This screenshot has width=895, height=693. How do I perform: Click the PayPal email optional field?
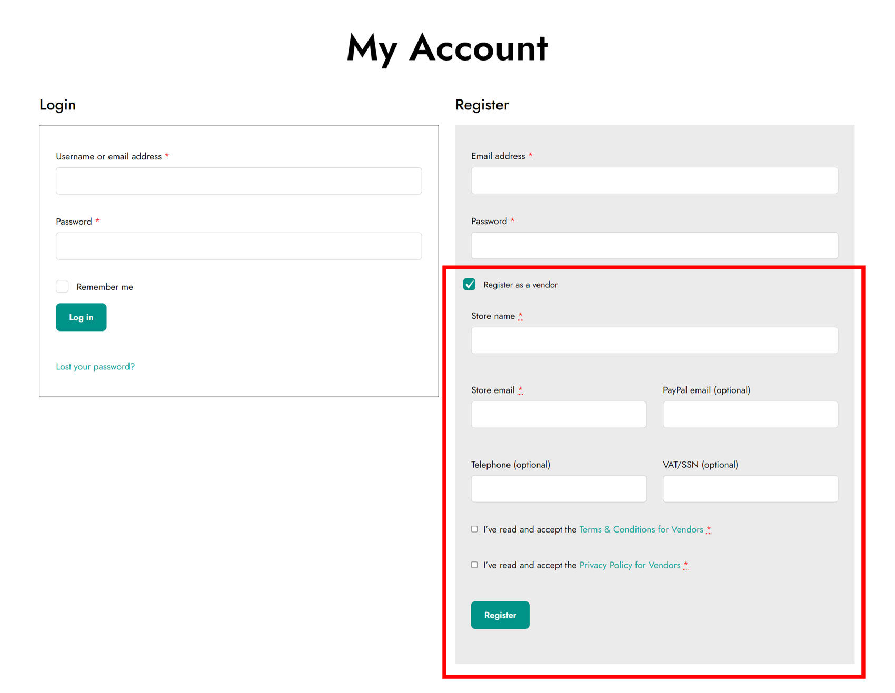[x=750, y=415]
